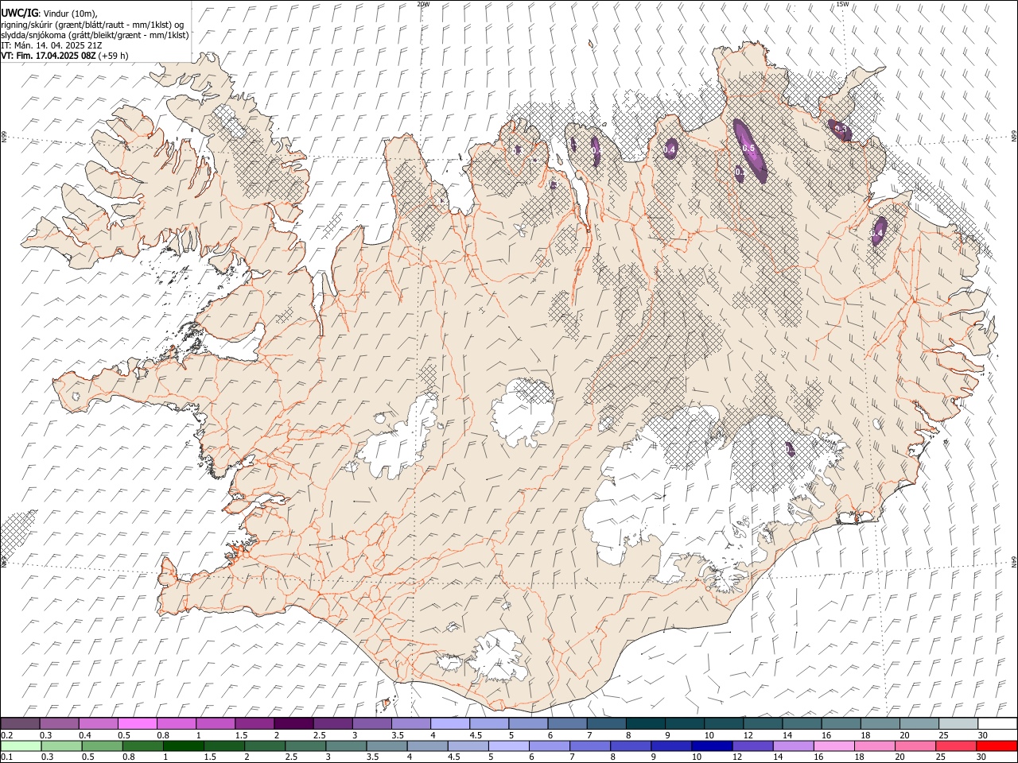1018x763 pixels.
Task: Click the "UWC/IG" title text
Action: click(x=19, y=14)
